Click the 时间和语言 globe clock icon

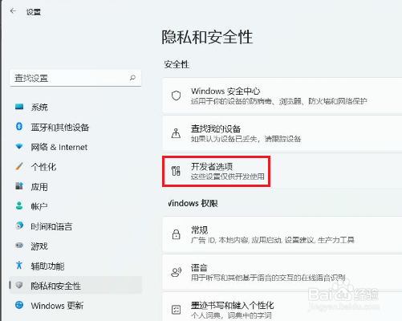[19, 226]
